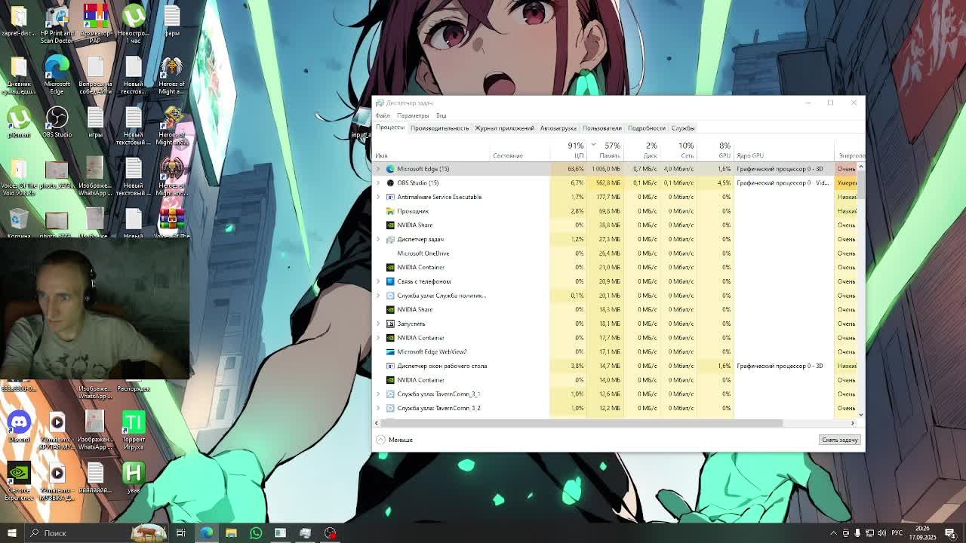Click the Microsoft Edge WebView2 process icon
Image resolution: width=966 pixels, height=543 pixels.
click(x=390, y=351)
